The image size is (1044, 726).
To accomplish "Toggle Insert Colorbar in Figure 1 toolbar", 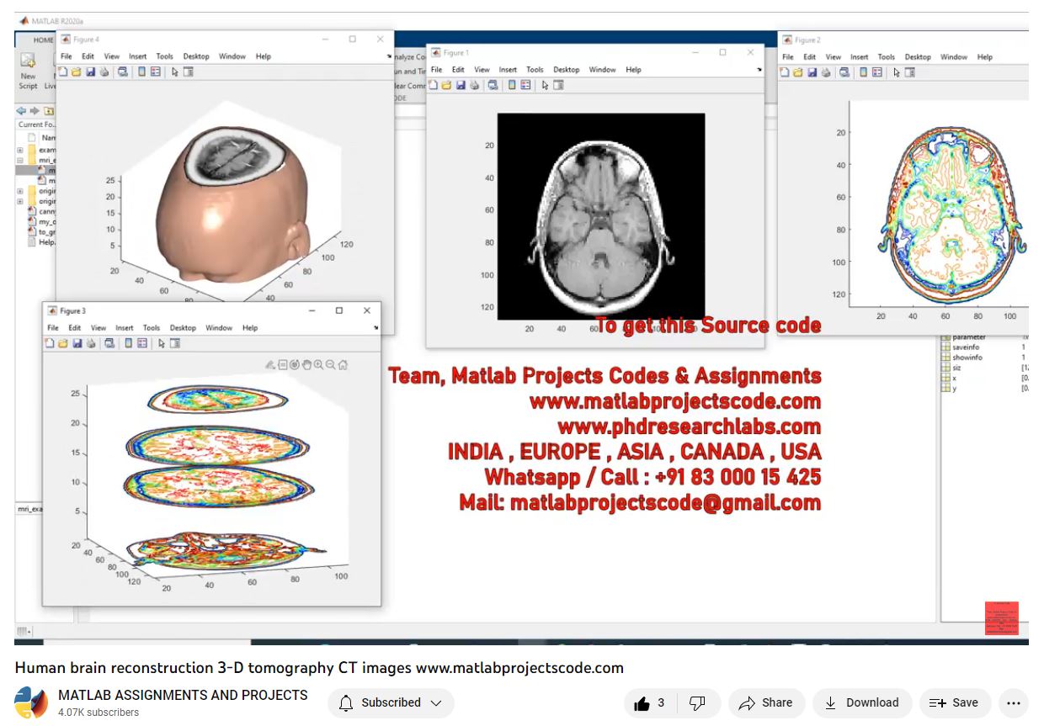I will click(510, 85).
